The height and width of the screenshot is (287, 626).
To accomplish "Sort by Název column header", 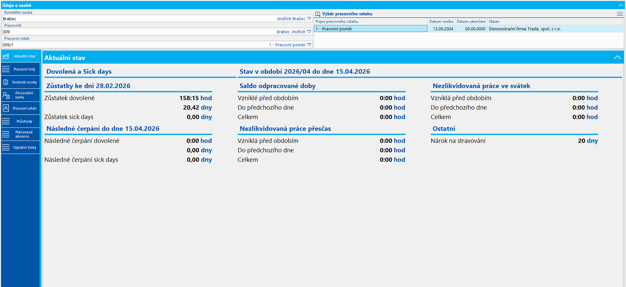I will 555,21.
